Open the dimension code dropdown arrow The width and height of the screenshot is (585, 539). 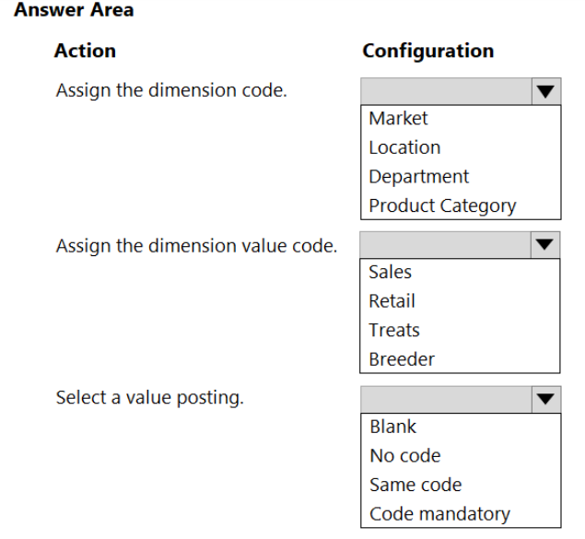(x=545, y=91)
